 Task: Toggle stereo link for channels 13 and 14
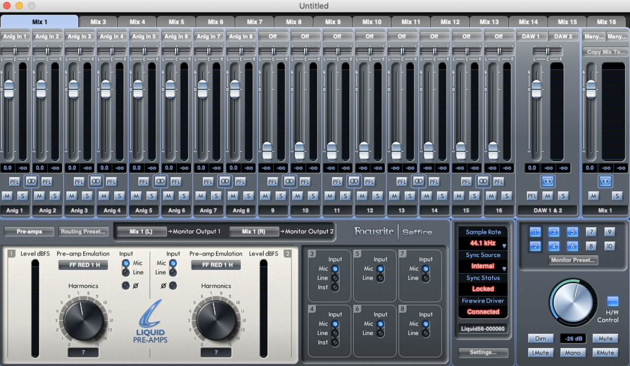pos(418,181)
